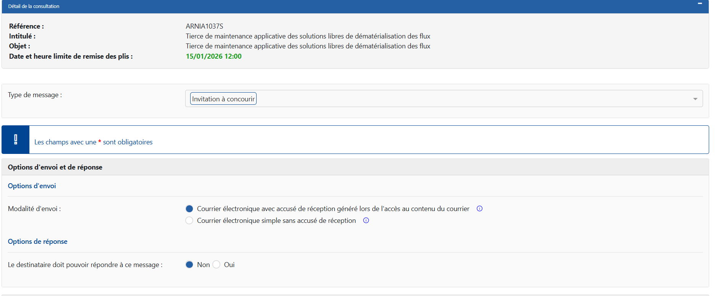Viewport: 716px width, 296px height.
Task: Click the Options d'envoi et de réponse header
Action: coord(55,167)
